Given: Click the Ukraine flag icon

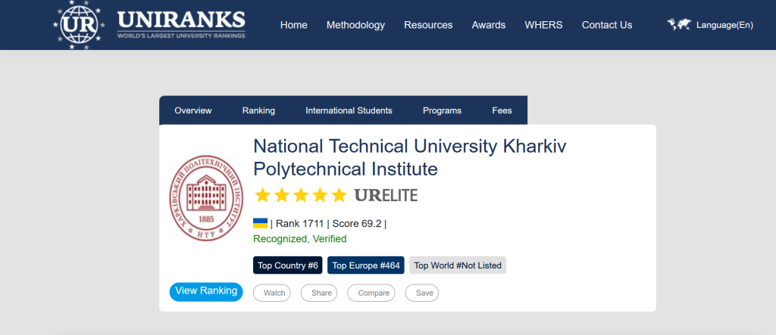Looking at the screenshot, I should click(x=260, y=223).
